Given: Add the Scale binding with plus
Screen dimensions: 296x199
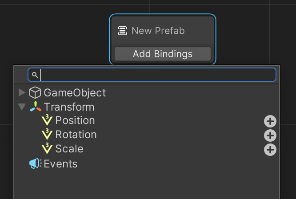Looking at the screenshot, I should pyautogui.click(x=270, y=150).
